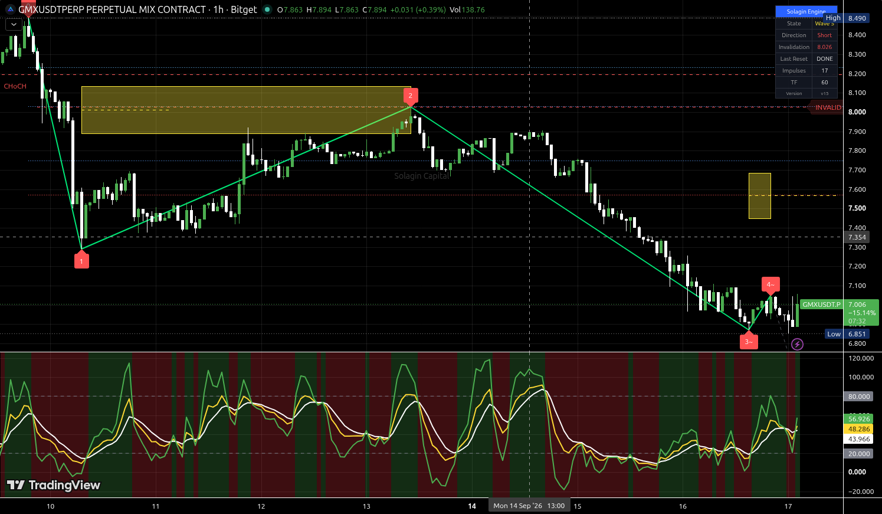Select wave label 3~ marker
The width and height of the screenshot is (882, 514).
point(749,341)
